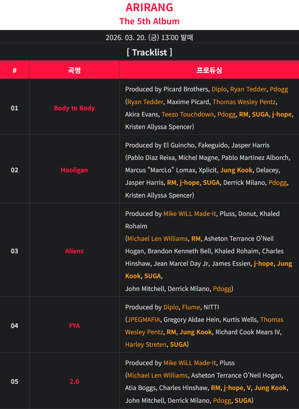
Task: Click RM link in Body to Body credits
Action: click(x=244, y=114)
